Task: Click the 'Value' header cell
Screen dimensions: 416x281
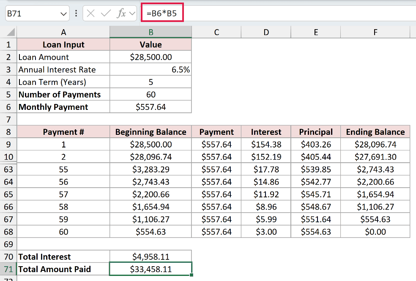Action: click(x=151, y=44)
